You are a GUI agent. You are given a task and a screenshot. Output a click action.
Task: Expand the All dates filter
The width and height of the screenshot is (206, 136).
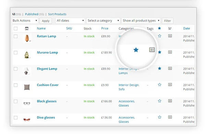point(70,21)
